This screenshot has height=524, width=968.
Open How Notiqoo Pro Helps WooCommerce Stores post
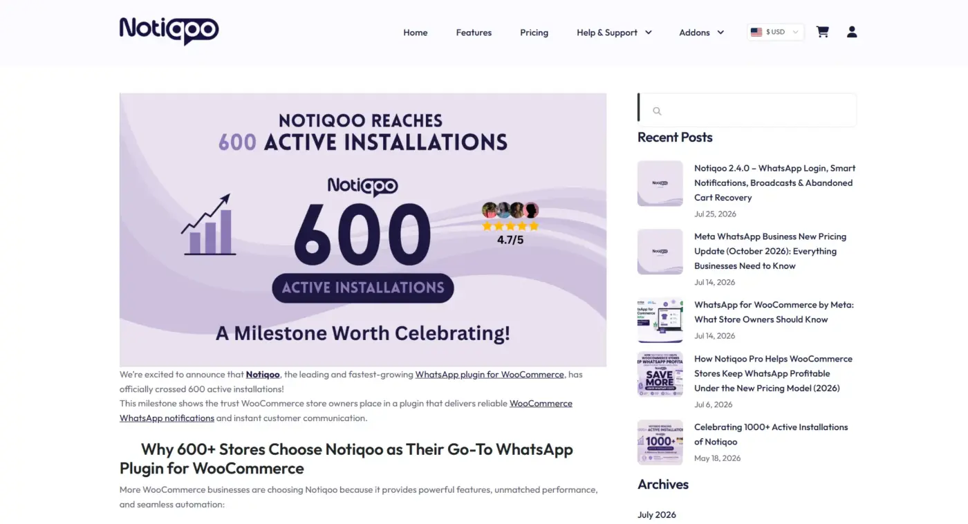773,373
